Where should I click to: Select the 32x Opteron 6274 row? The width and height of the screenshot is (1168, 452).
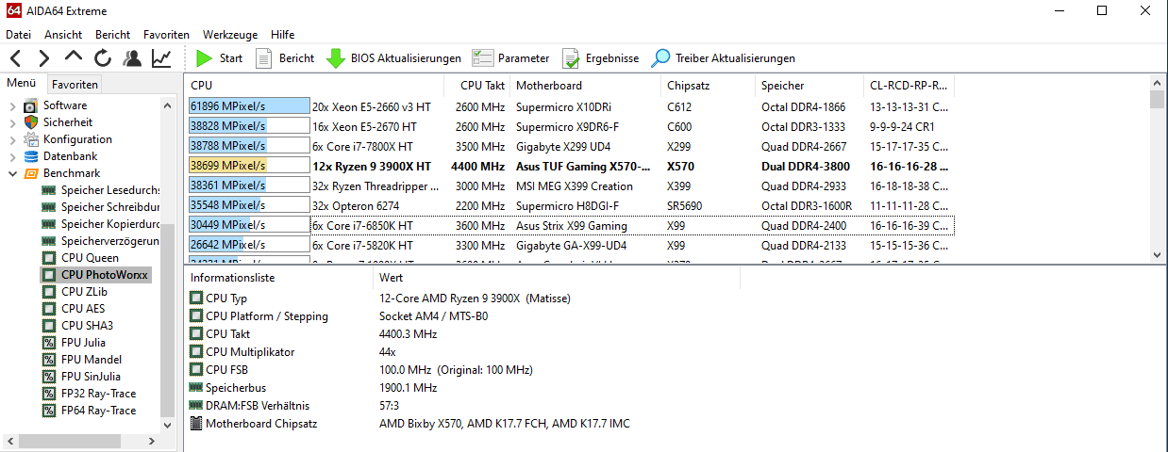(x=571, y=206)
